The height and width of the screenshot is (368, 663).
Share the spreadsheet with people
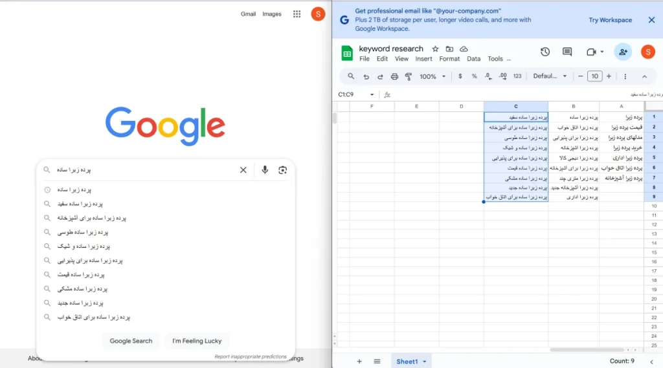click(x=623, y=52)
